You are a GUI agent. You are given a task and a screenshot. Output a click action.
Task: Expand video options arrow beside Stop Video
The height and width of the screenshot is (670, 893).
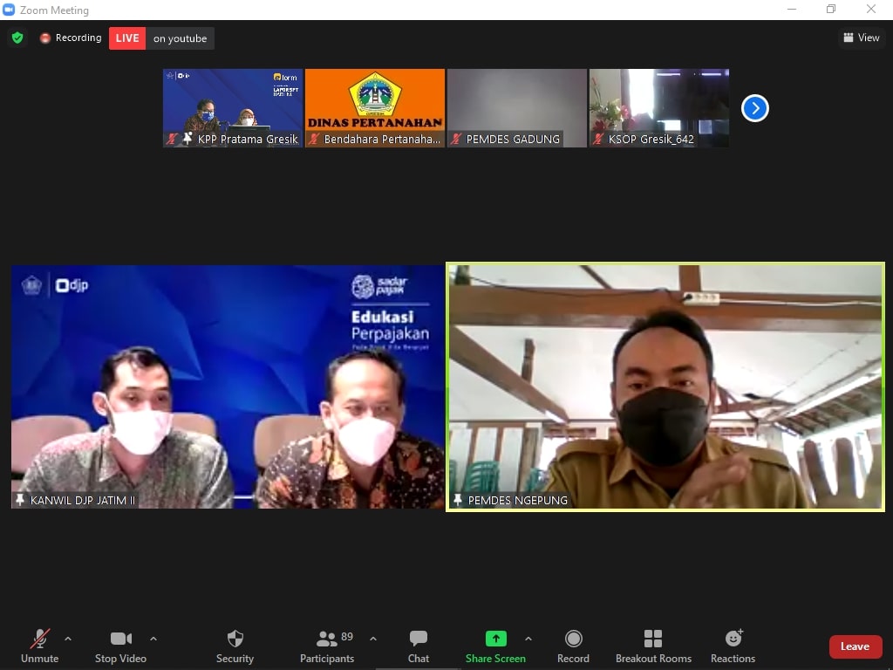click(x=153, y=639)
